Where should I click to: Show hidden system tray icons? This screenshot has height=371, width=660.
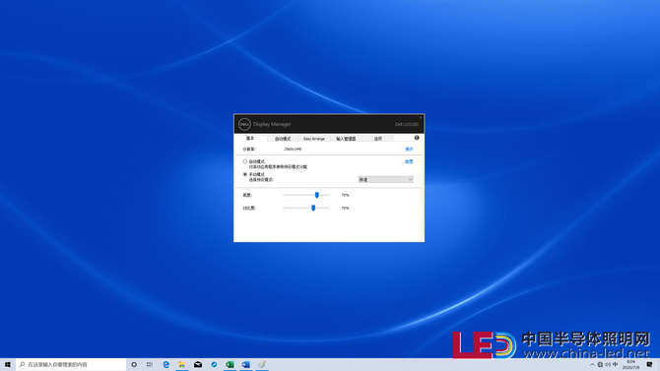(x=592, y=365)
